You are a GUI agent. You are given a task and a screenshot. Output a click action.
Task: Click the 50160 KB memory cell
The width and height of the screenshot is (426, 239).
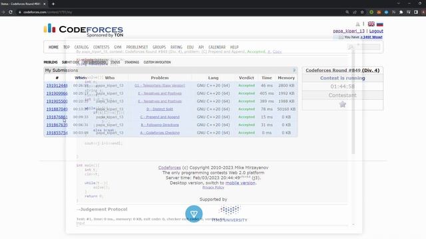pos(286,109)
